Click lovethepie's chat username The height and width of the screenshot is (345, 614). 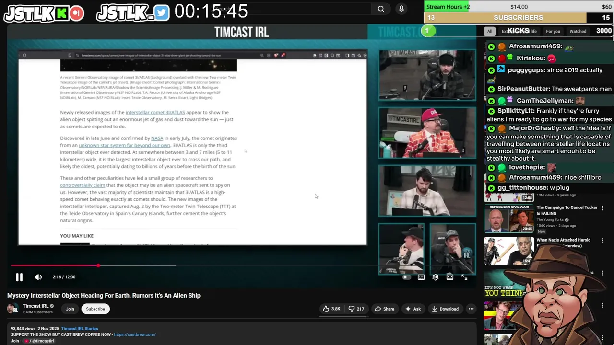pyautogui.click(x=527, y=167)
